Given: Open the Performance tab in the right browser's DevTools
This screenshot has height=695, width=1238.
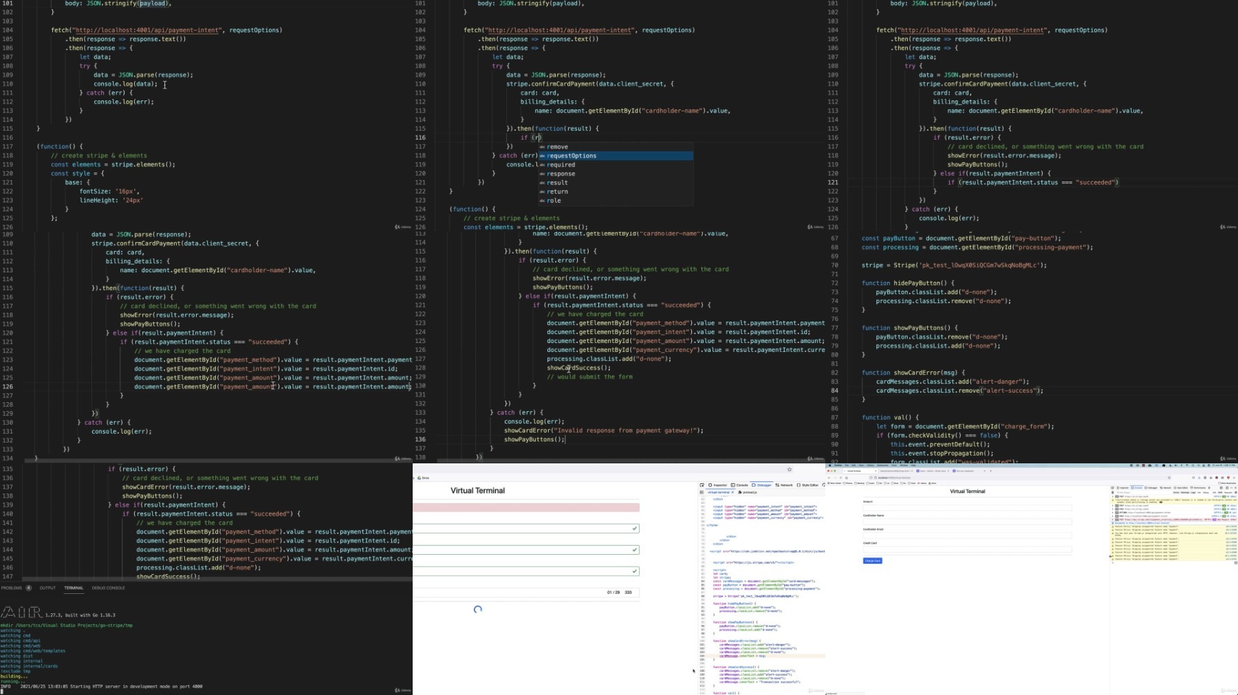Looking at the screenshot, I should (1198, 487).
